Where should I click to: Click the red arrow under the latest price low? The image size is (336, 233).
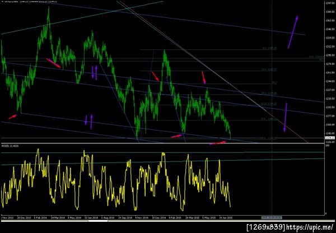[x=218, y=143]
